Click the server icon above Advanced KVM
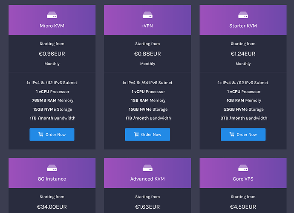This screenshot has width=294, height=213. (147, 168)
